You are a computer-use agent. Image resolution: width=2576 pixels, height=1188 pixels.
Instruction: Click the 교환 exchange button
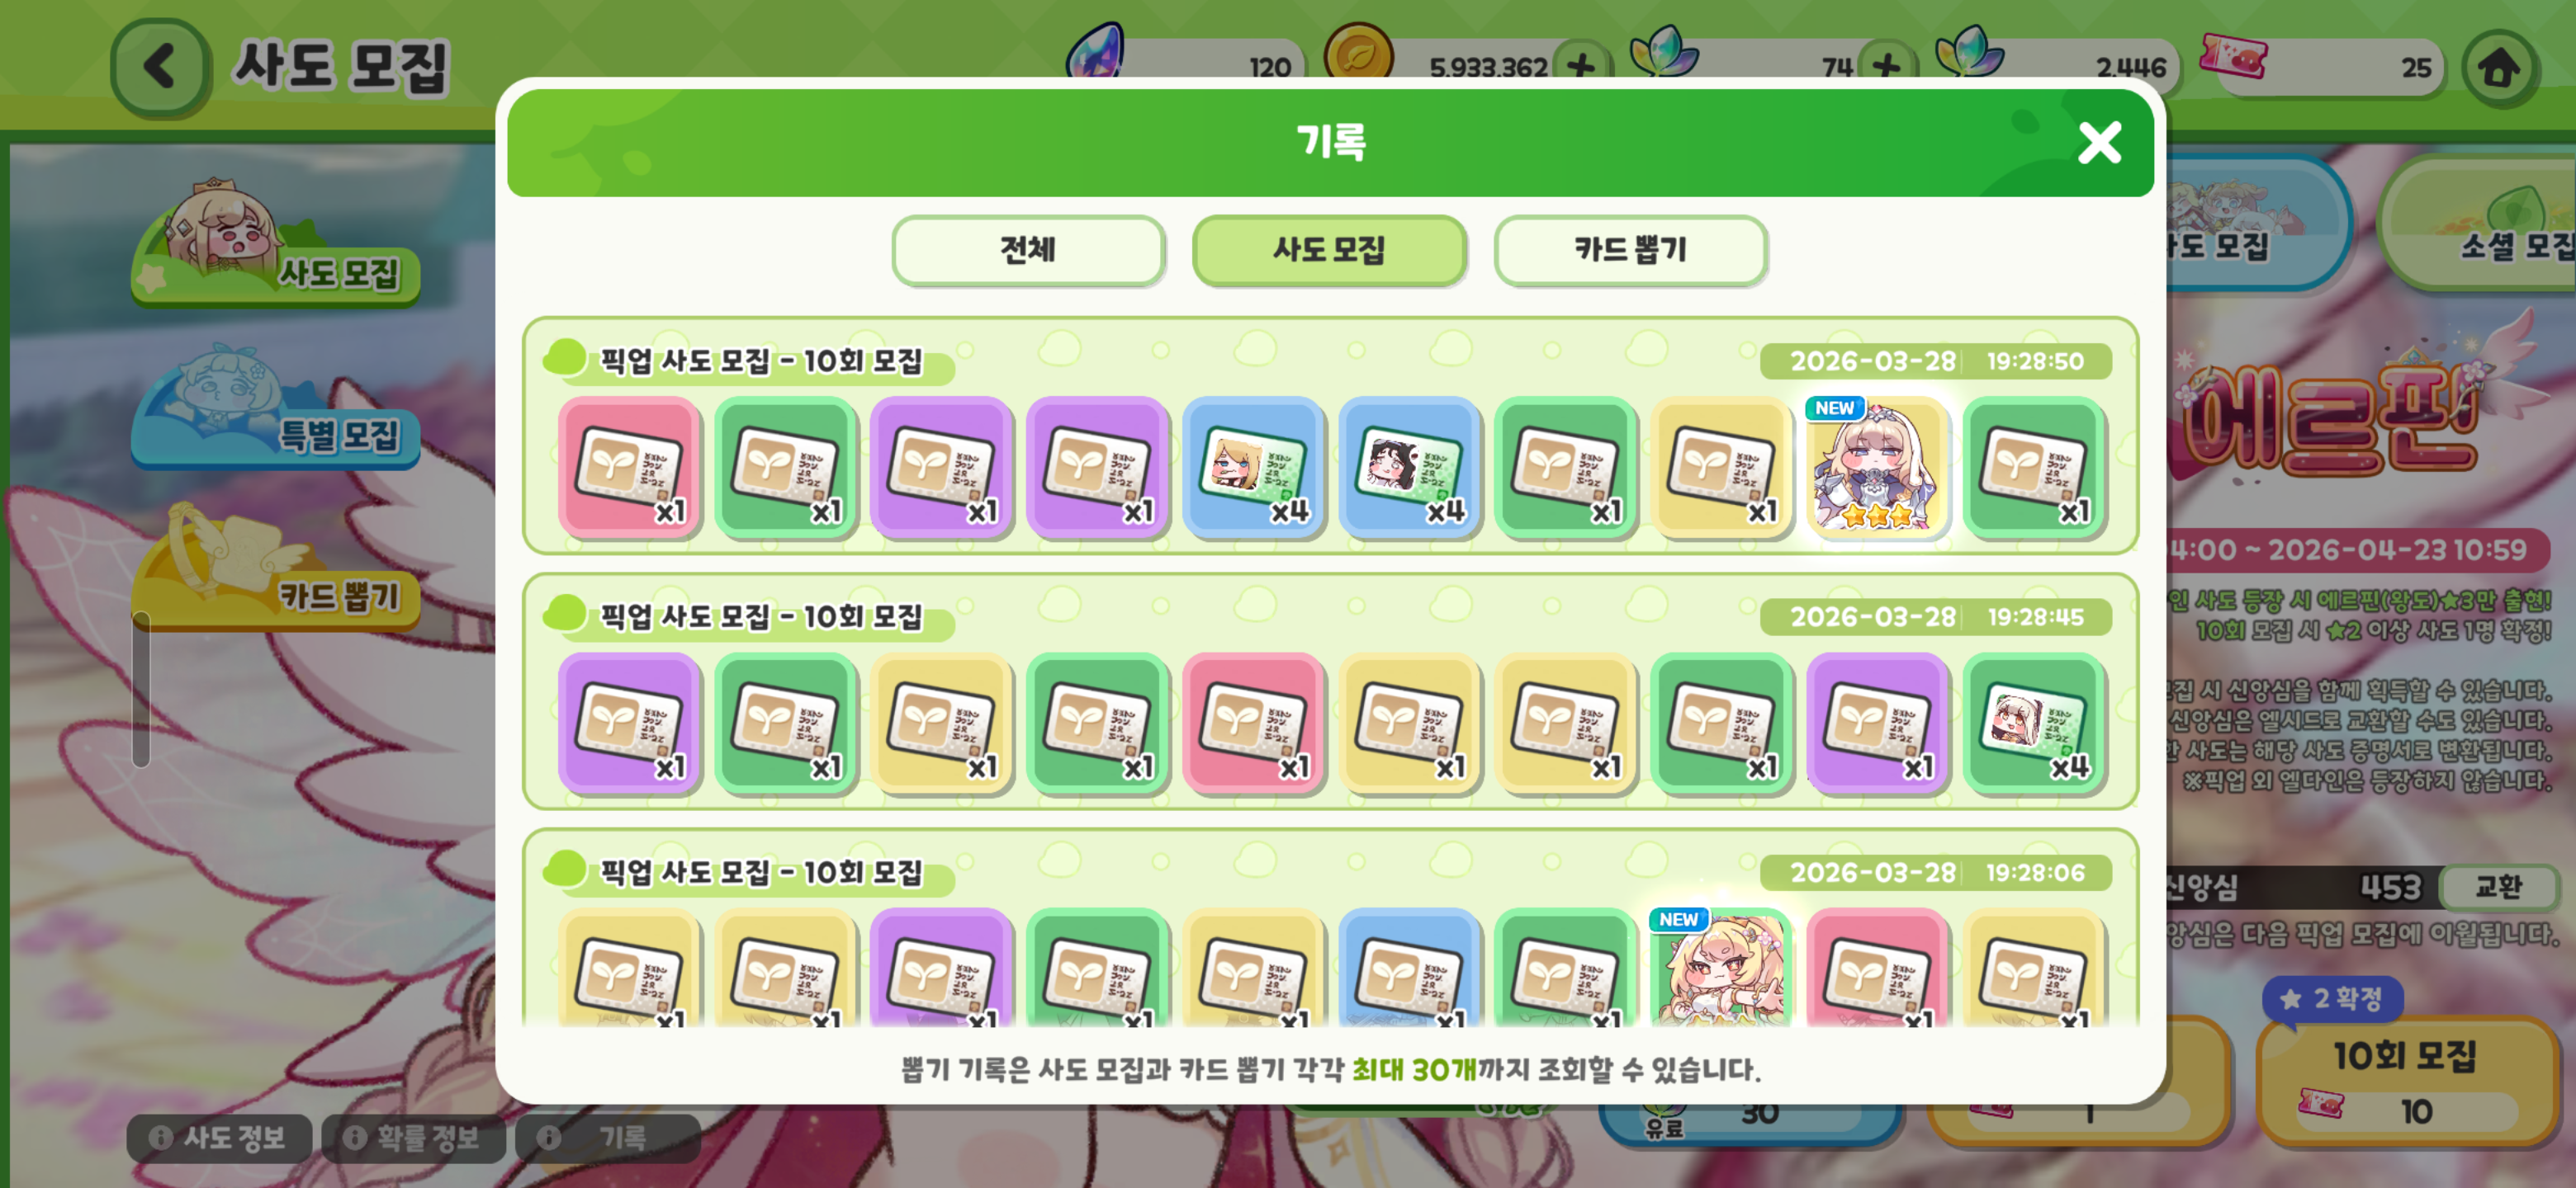[x=2498, y=886]
